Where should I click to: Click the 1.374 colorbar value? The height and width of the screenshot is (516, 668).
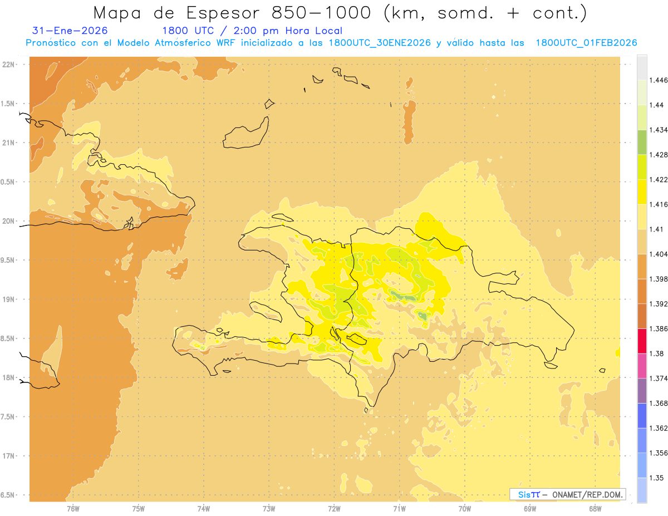click(658, 379)
